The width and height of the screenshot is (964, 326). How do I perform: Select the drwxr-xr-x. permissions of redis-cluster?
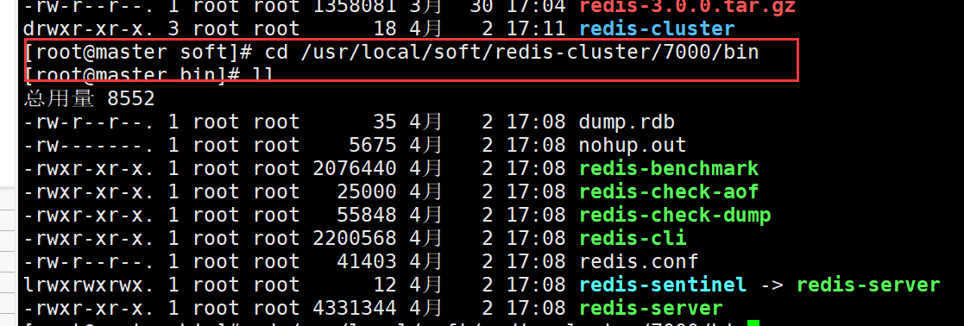[x=89, y=28]
